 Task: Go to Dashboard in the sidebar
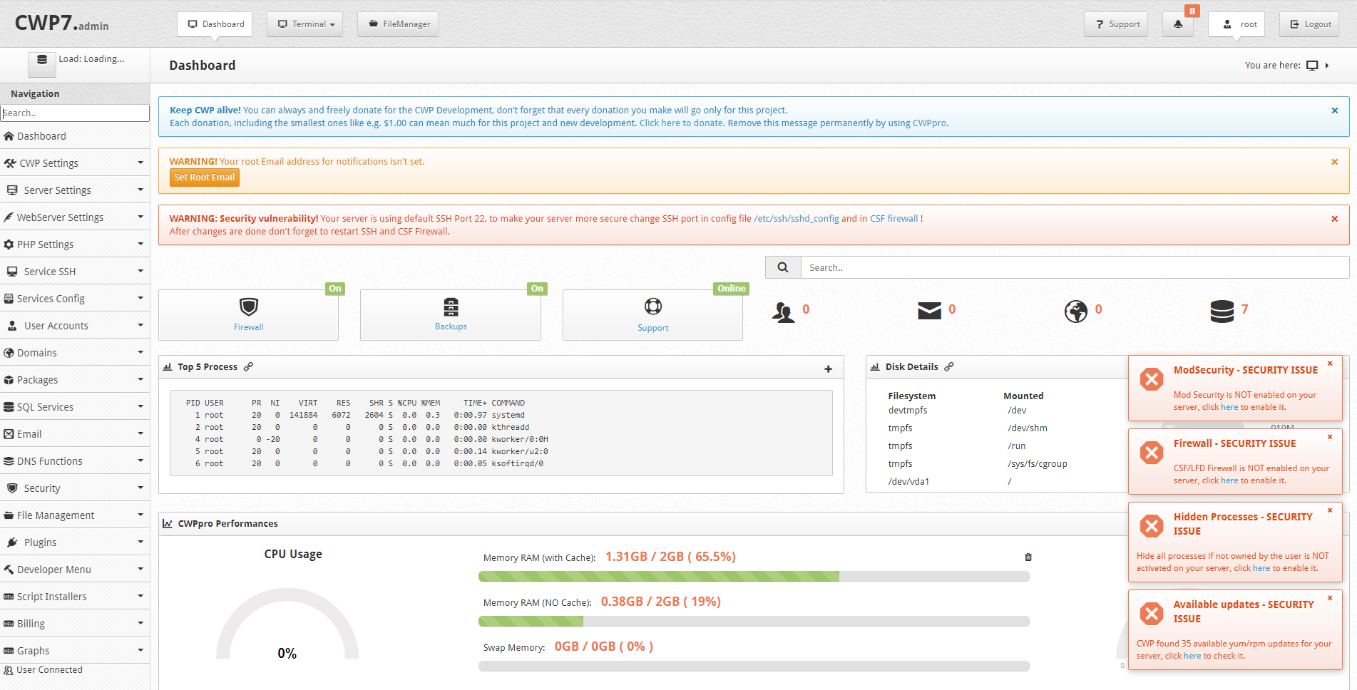pos(75,136)
